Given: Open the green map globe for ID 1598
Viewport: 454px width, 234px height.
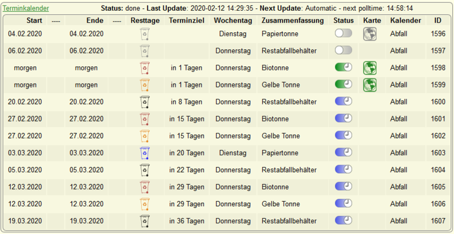Looking at the screenshot, I should pos(370,68).
